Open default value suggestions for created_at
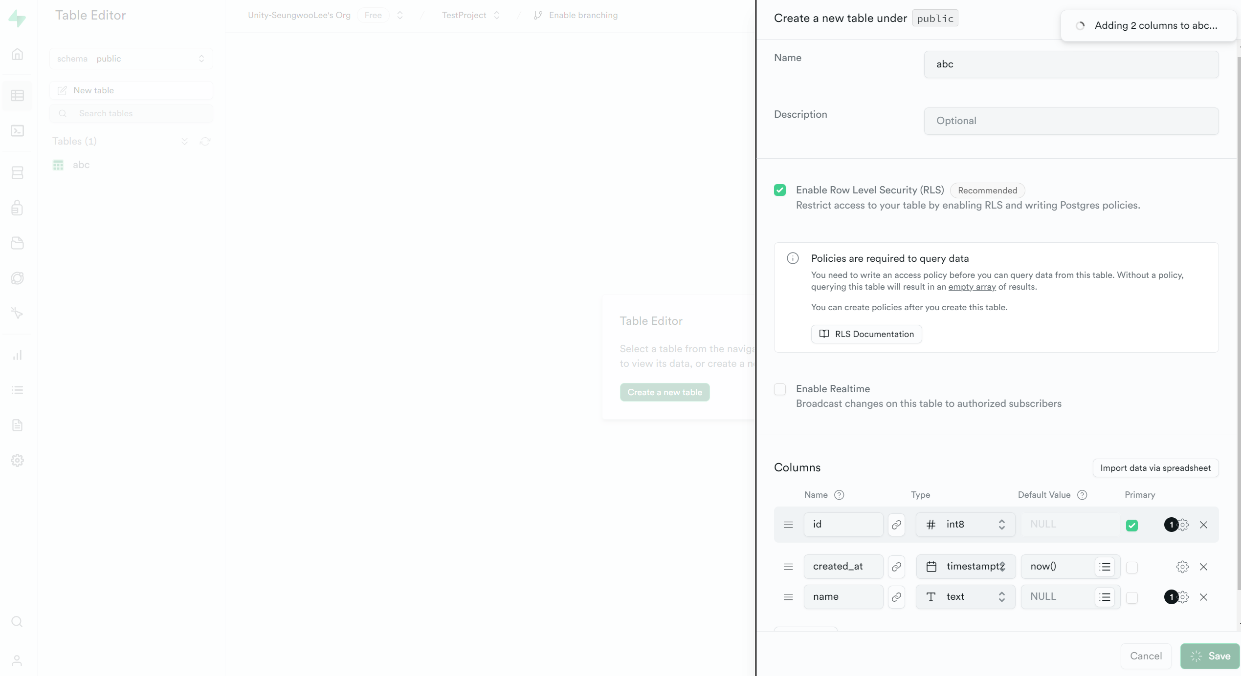 click(x=1105, y=567)
